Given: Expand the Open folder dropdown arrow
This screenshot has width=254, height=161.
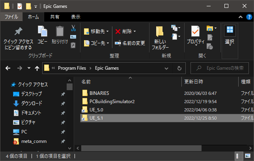Looking at the screenshot, I should [x=216, y=28].
